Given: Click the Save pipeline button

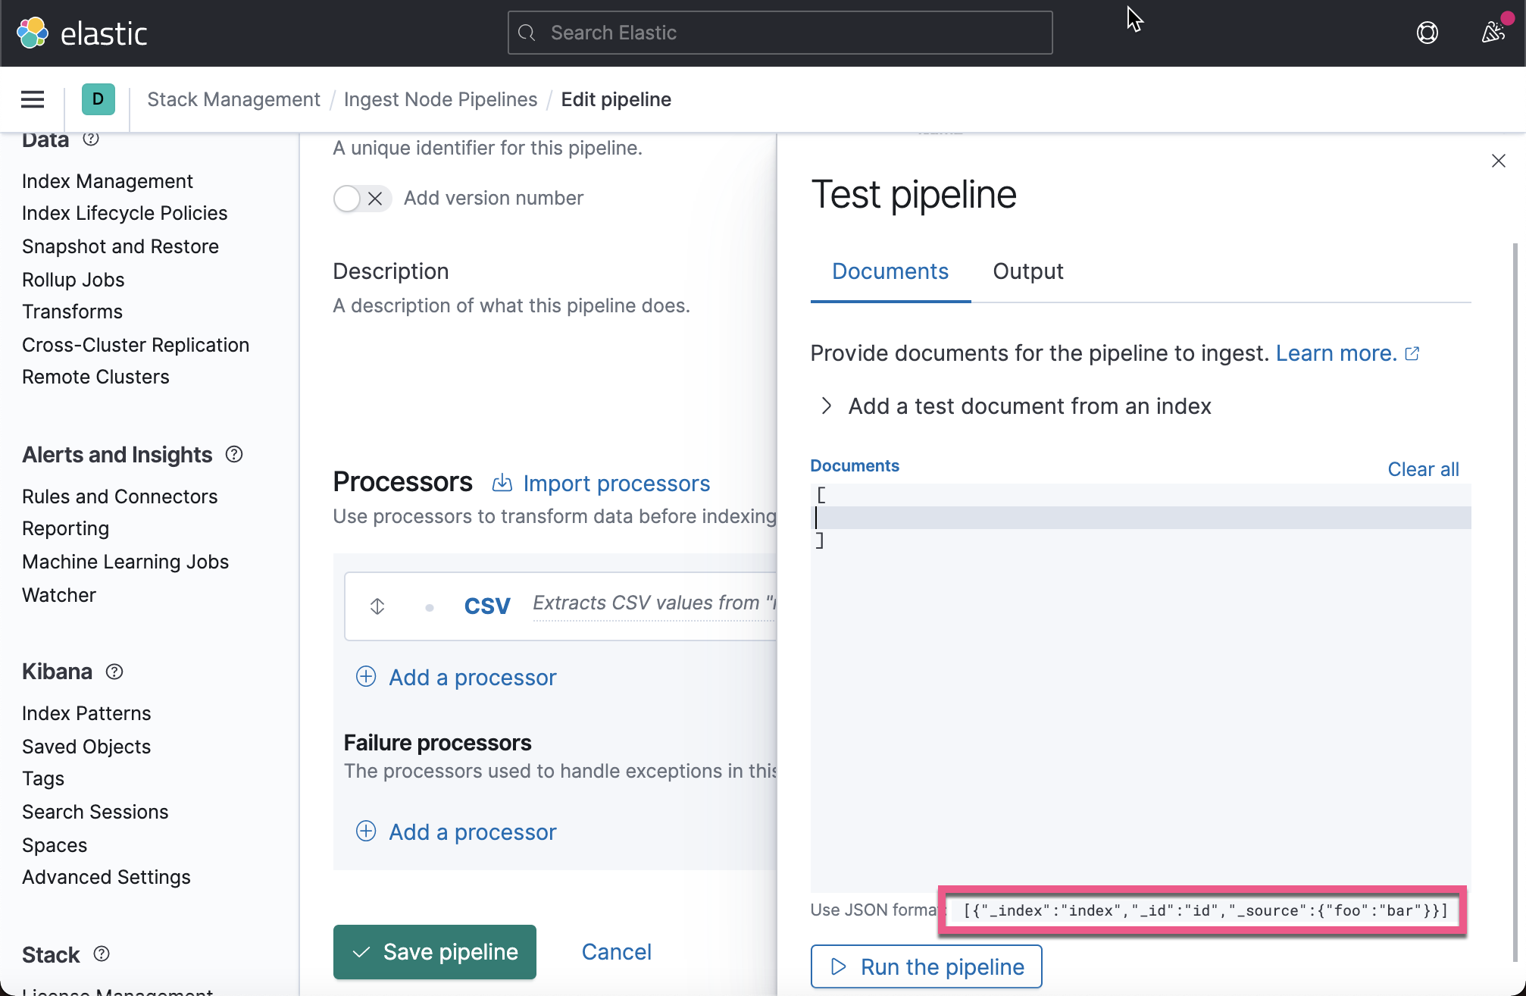Looking at the screenshot, I should pos(434,952).
